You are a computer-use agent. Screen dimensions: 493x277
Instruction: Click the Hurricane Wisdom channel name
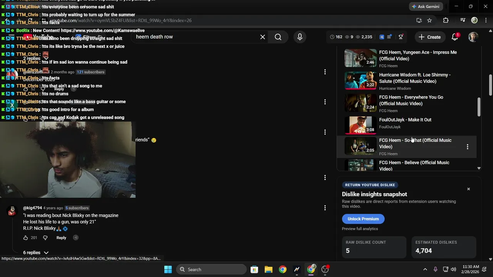pos(395,88)
